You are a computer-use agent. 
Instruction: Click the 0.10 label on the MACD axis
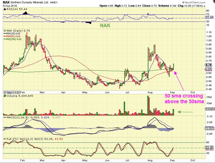[x=209, y=117]
